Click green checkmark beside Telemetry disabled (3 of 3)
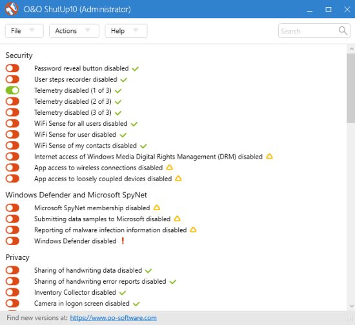The image size is (355, 325). click(118, 113)
